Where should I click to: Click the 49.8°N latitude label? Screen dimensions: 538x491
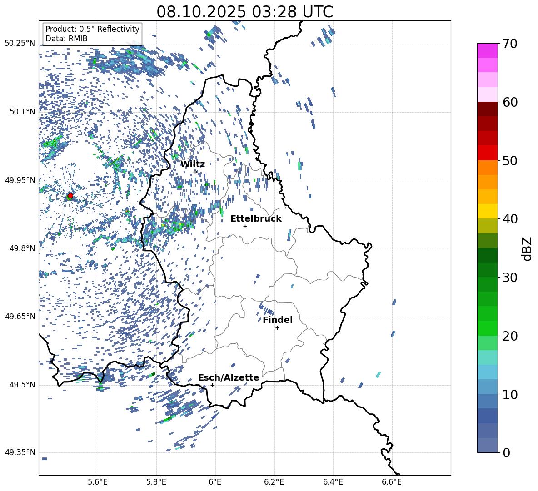(22, 248)
